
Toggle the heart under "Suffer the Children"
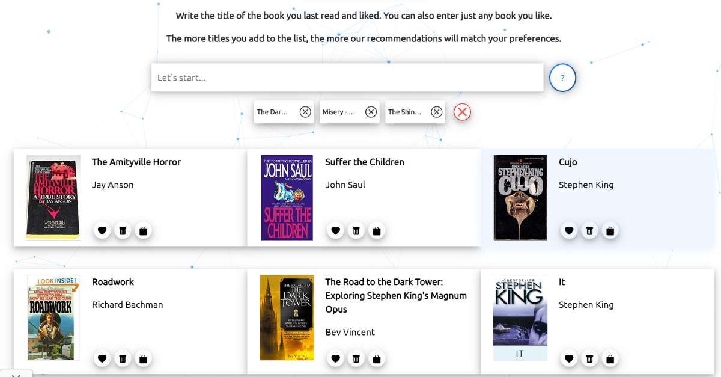tap(335, 230)
